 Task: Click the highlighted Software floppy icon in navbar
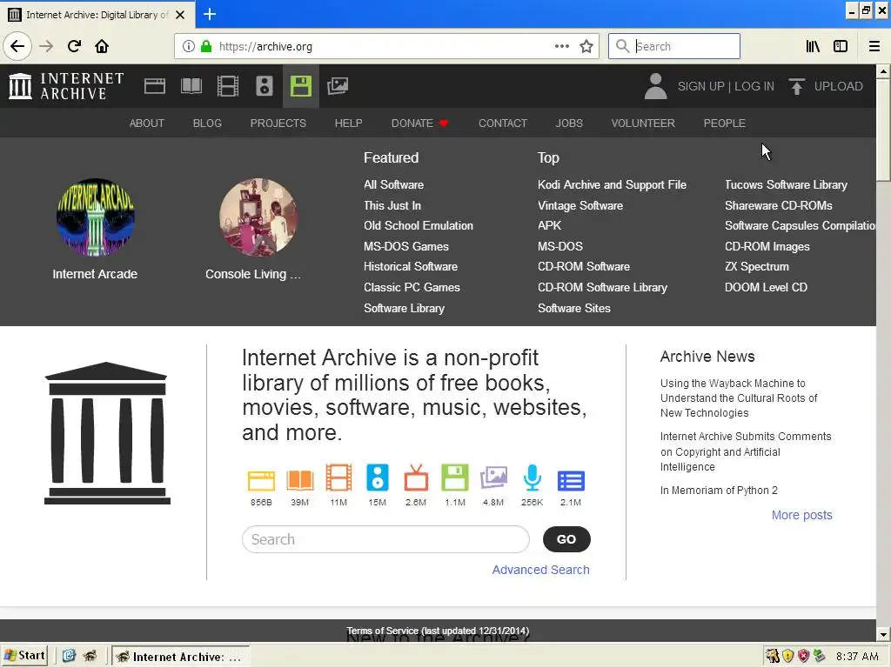300,86
